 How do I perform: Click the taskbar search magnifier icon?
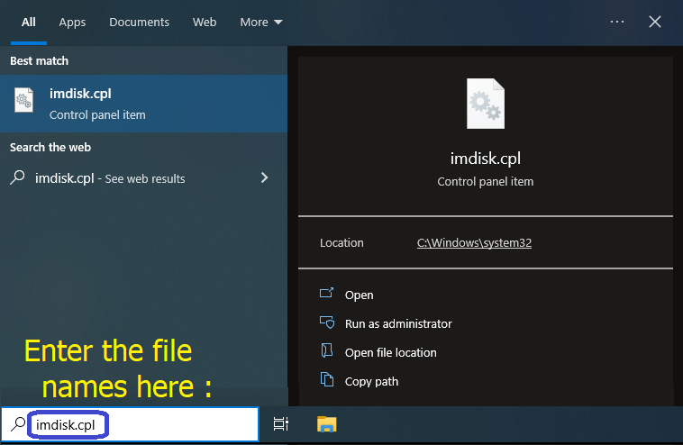pyautogui.click(x=18, y=423)
